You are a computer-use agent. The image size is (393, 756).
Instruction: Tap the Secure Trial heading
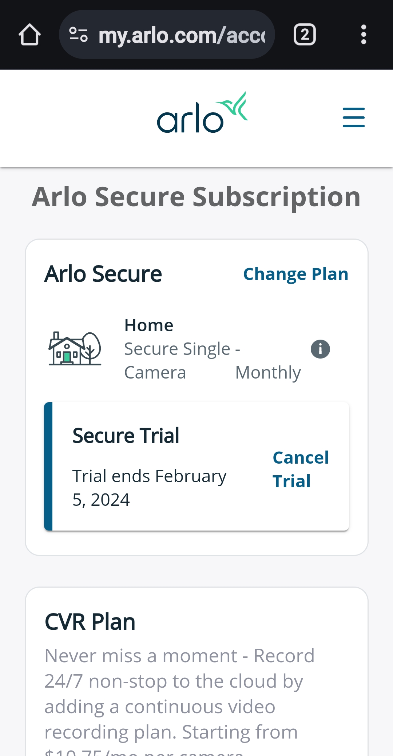pyautogui.click(x=126, y=436)
